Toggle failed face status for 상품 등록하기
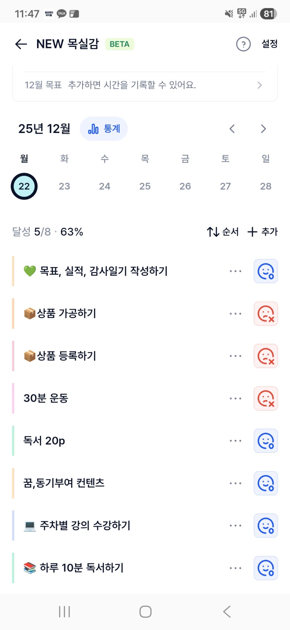The height and width of the screenshot is (630, 290). click(266, 356)
